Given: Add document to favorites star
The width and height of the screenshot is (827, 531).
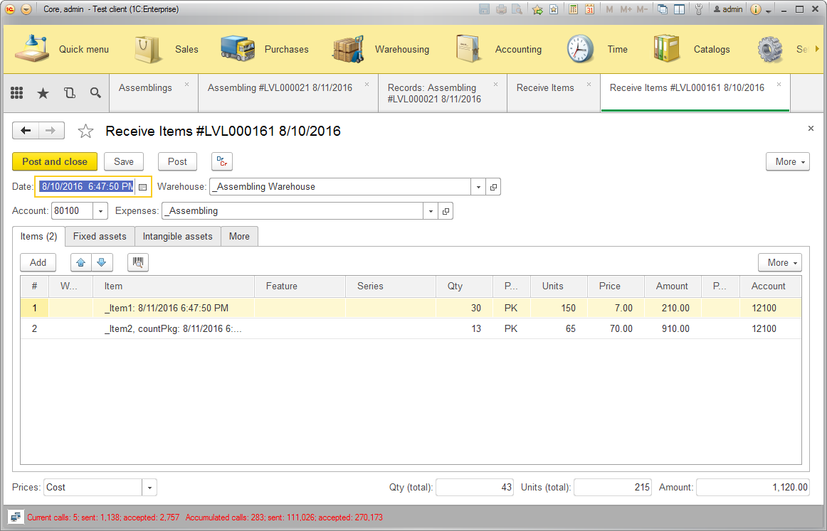Looking at the screenshot, I should click(85, 131).
